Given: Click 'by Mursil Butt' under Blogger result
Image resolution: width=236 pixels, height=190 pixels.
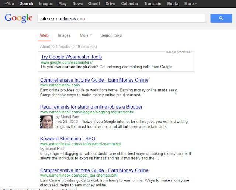Looking at the screenshot, I should click(x=67, y=117).
